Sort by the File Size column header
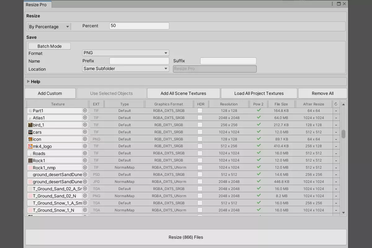This screenshot has height=248, width=372. (x=281, y=104)
